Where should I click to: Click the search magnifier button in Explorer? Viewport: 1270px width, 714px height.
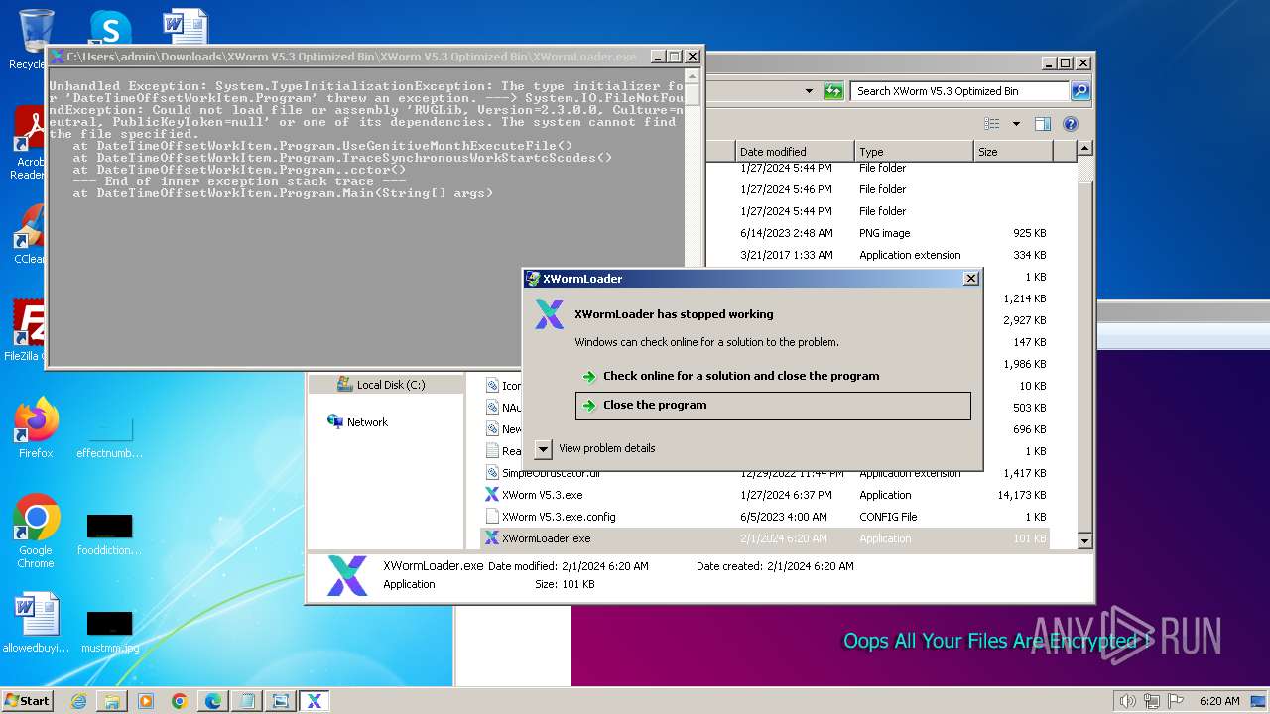click(1080, 91)
